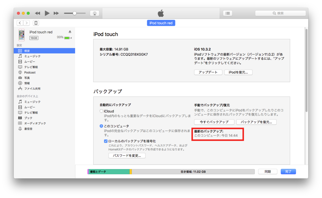Image resolution: width=322 pixels, height=198 pixels.
Task: Open テレビ番組 under 設定
Action: (x=44, y=67)
